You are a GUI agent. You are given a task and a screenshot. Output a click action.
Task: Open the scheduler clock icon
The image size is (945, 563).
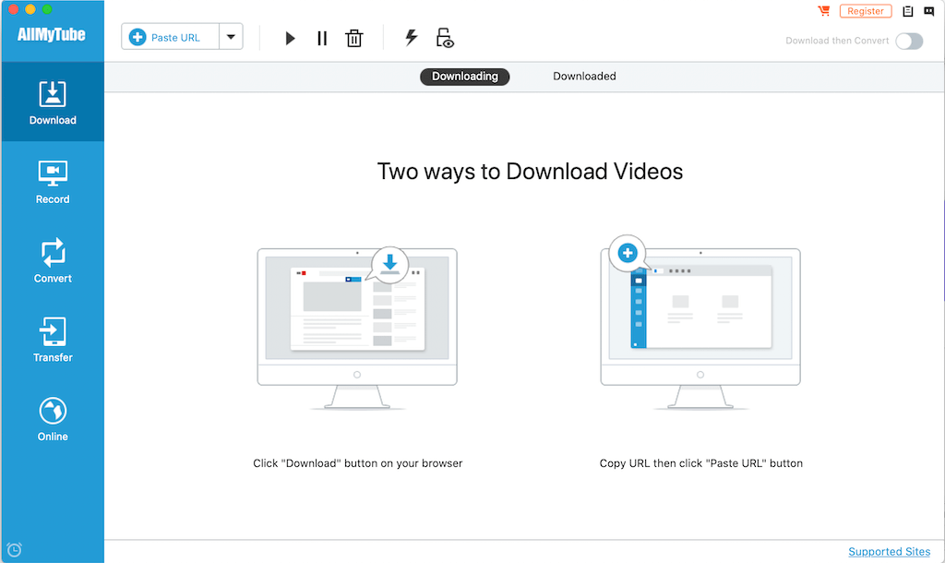14,550
